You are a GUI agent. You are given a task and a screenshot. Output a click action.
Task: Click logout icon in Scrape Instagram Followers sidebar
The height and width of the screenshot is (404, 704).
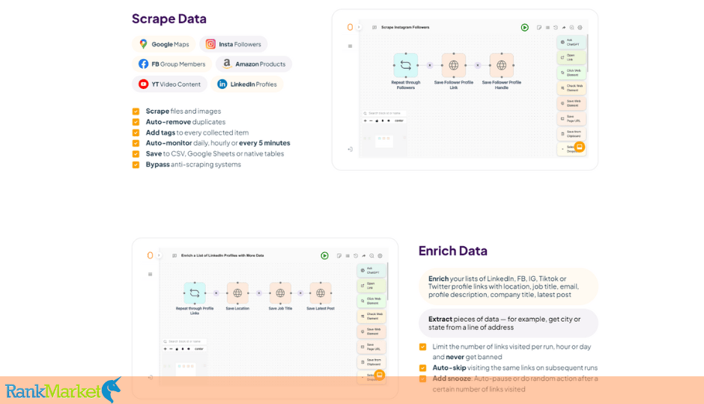[351, 150]
